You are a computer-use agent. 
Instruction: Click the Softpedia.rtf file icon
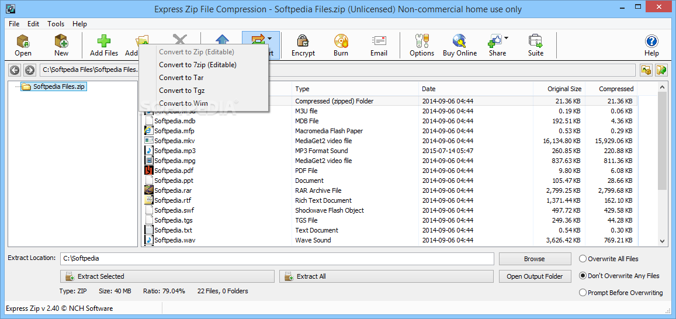149,200
